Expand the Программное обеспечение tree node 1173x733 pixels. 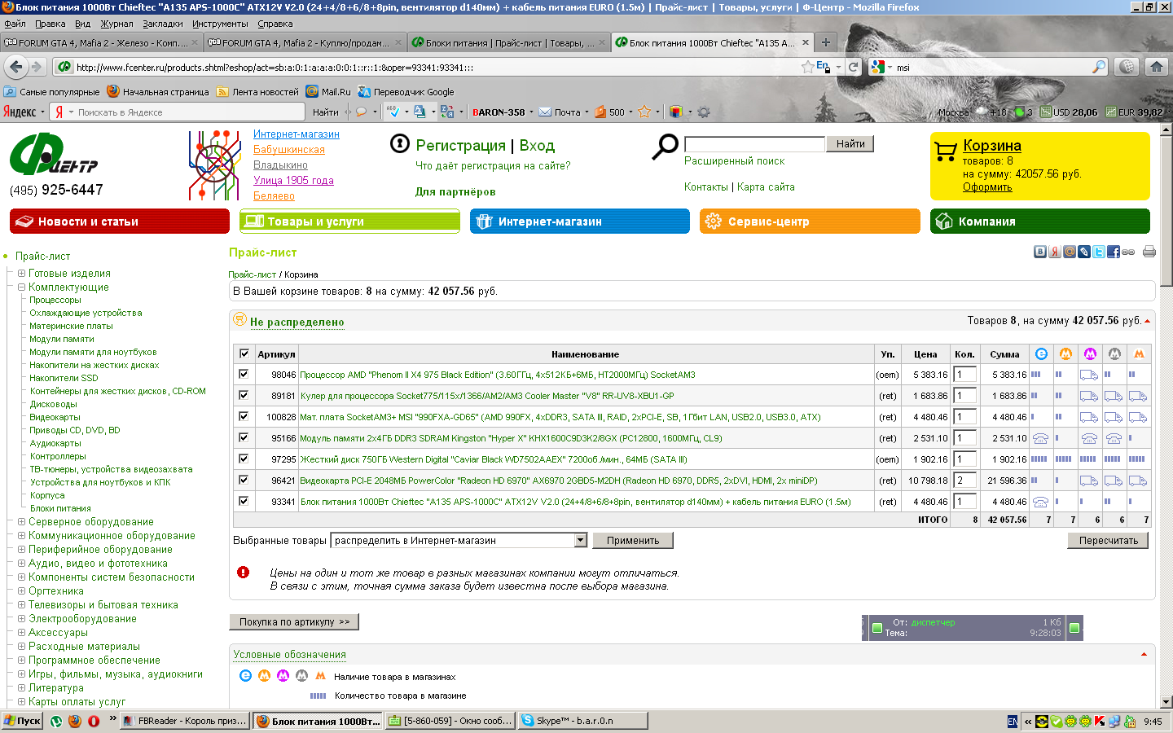point(21,661)
